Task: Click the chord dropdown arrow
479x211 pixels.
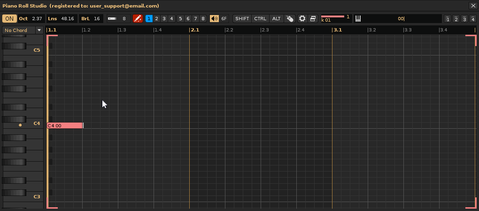Action: coord(39,30)
